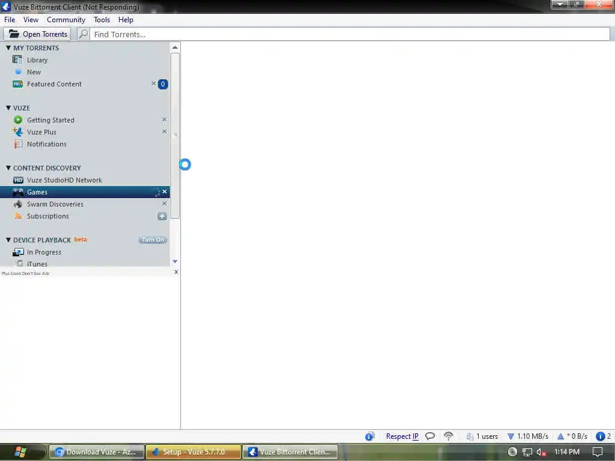This screenshot has width=615, height=461.
Task: Click the chat bubble status icon
Action: point(430,436)
